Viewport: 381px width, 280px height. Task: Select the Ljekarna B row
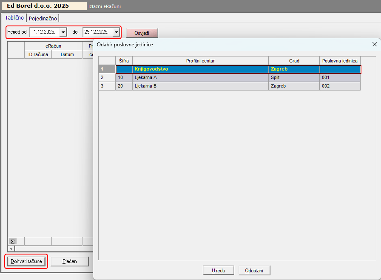pos(200,86)
